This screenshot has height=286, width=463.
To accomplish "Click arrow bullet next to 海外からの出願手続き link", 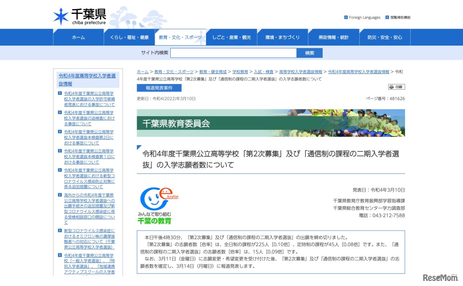I will 60,195.
